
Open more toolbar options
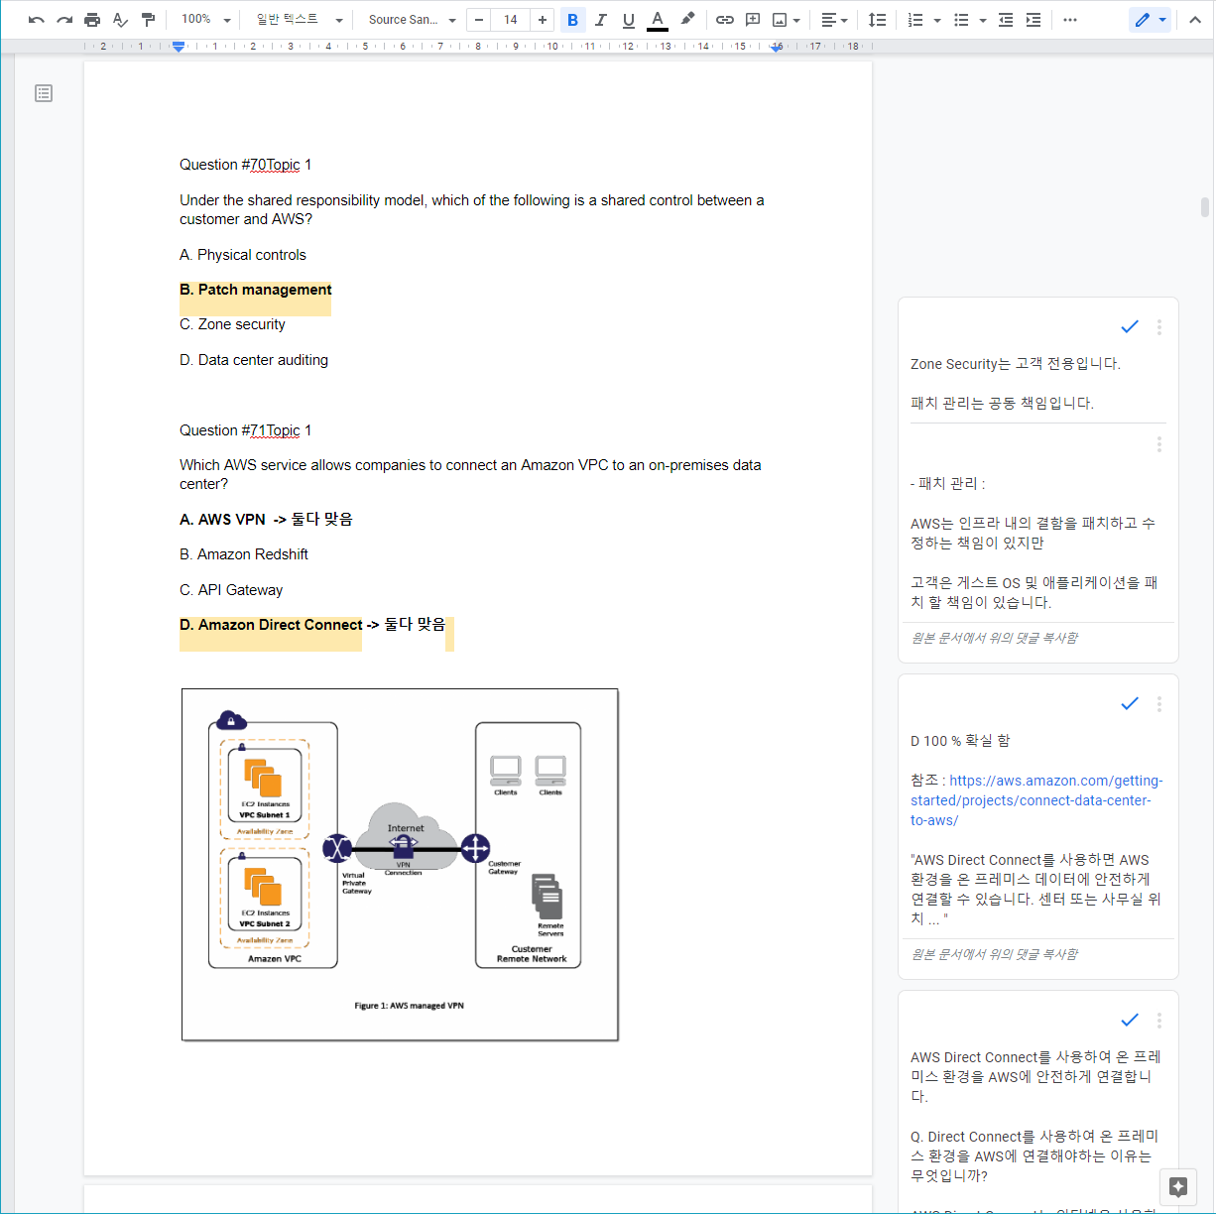pos(1070,20)
